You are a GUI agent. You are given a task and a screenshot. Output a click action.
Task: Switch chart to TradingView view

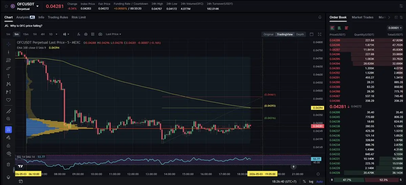click(x=285, y=34)
